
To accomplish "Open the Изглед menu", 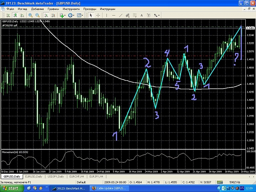I will pos(23,9).
